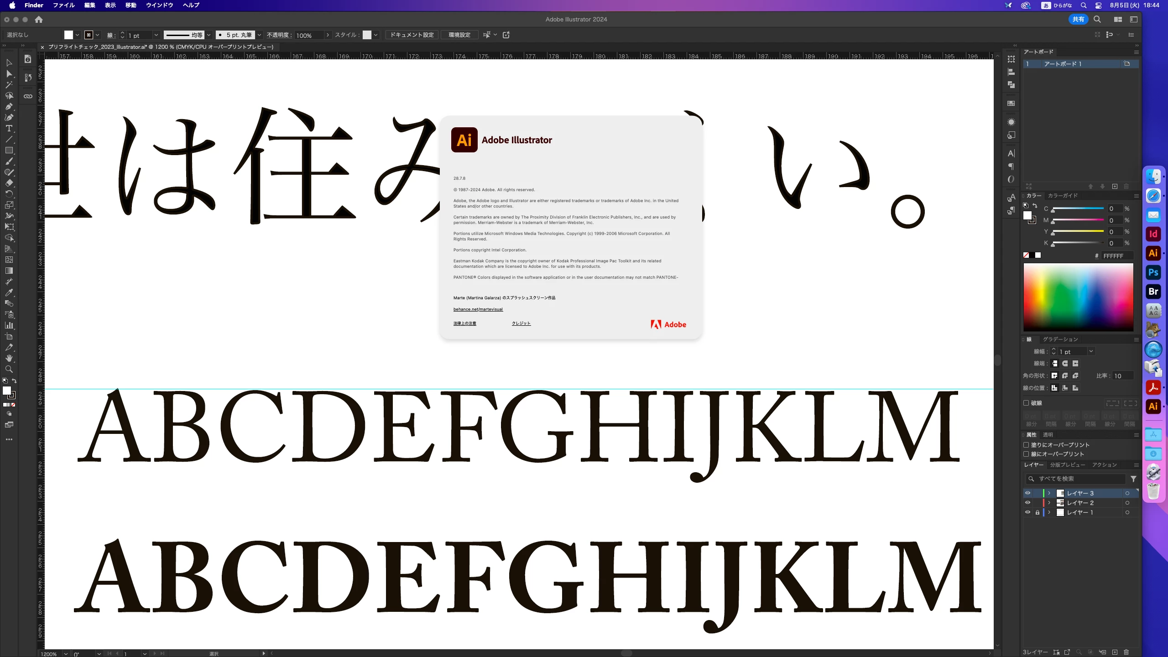Pick a color from the CMYK spectrum

pyautogui.click(x=1078, y=297)
